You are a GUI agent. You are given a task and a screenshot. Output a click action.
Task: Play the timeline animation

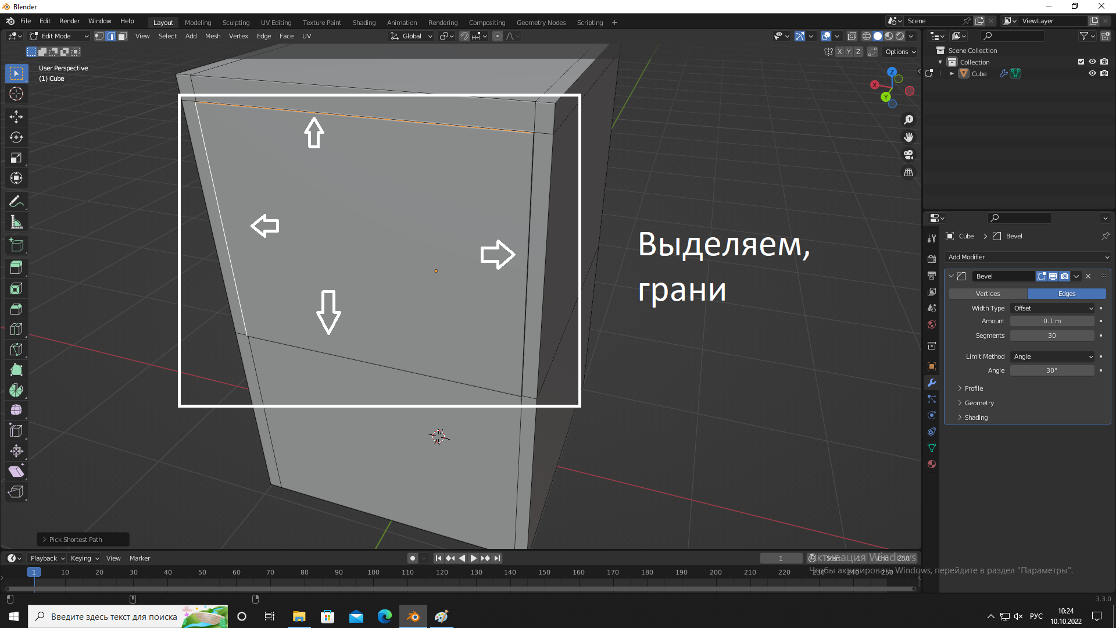pos(474,558)
